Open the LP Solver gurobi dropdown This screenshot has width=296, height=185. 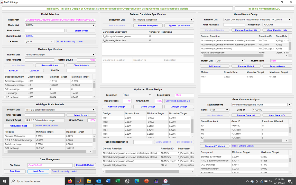[x=40, y=42]
